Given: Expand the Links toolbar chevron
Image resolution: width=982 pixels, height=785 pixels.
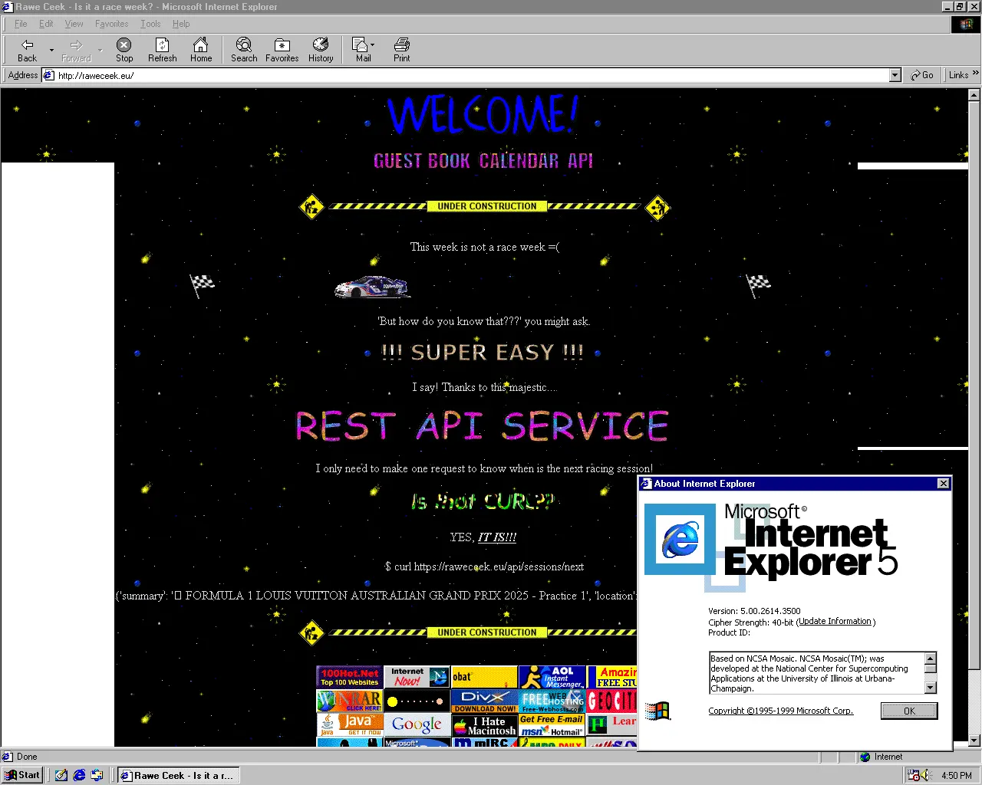Looking at the screenshot, I should point(975,74).
